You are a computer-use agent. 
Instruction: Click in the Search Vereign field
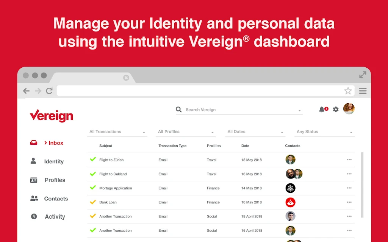[239, 110]
